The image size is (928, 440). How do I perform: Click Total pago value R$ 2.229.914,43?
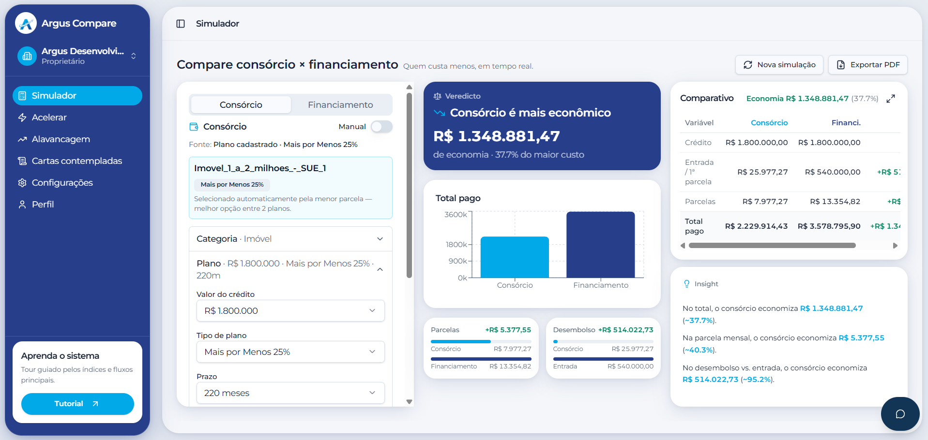[756, 226]
